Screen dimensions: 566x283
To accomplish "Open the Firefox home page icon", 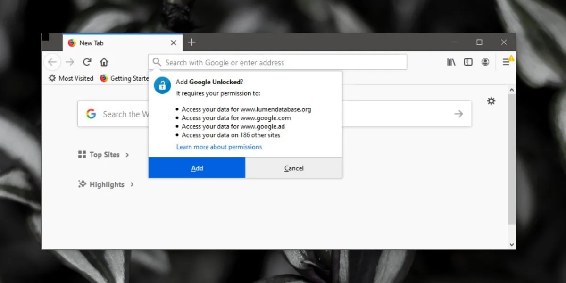I will pyautogui.click(x=104, y=62).
